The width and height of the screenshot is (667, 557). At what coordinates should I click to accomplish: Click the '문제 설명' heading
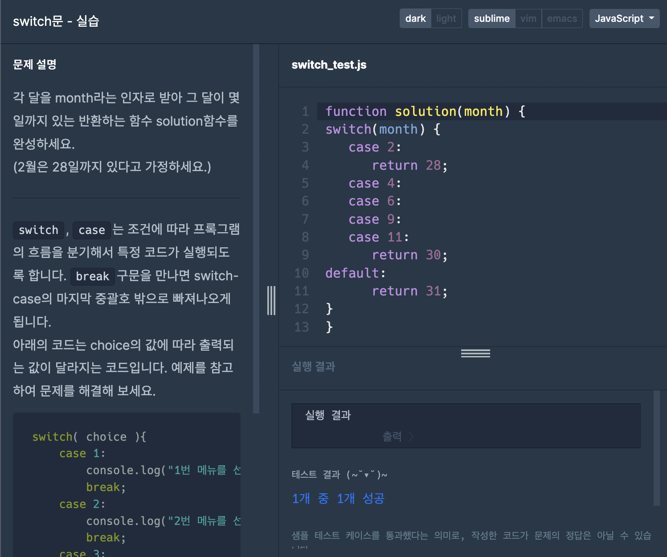click(x=35, y=65)
